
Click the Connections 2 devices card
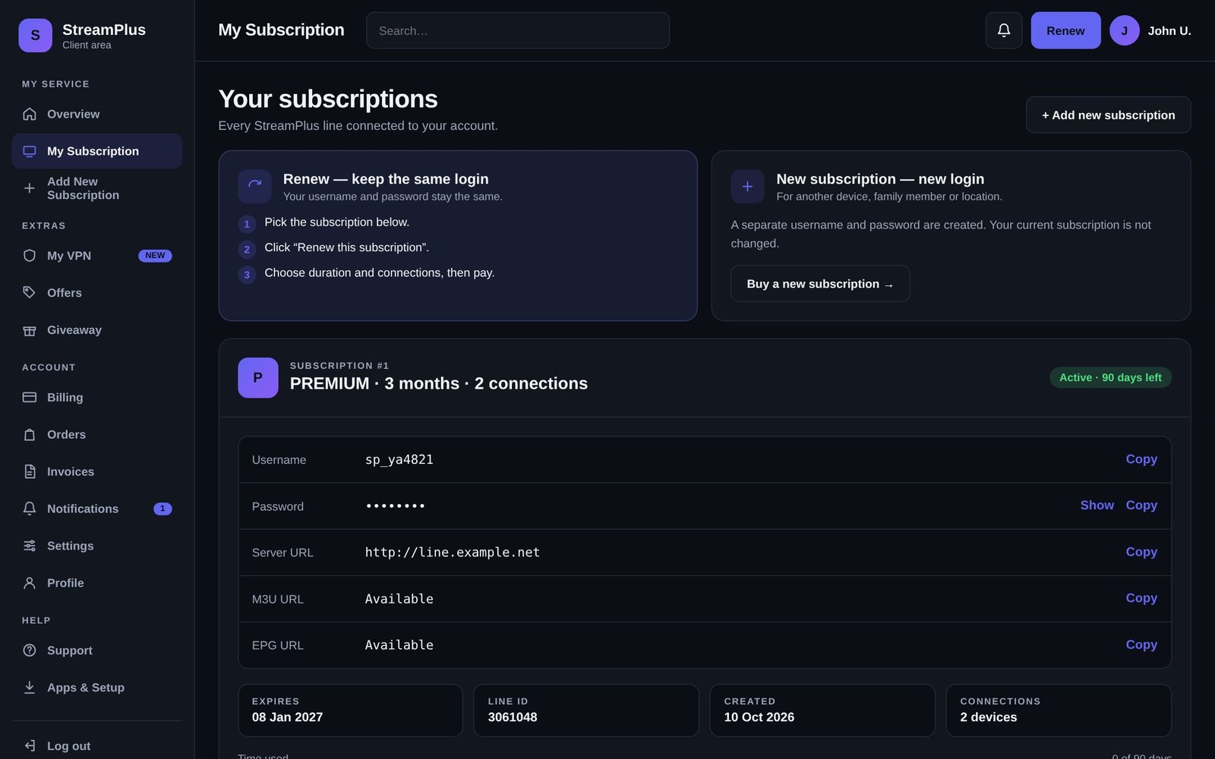1058,710
